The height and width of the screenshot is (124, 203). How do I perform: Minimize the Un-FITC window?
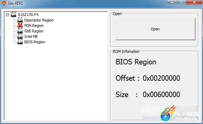[172, 2]
